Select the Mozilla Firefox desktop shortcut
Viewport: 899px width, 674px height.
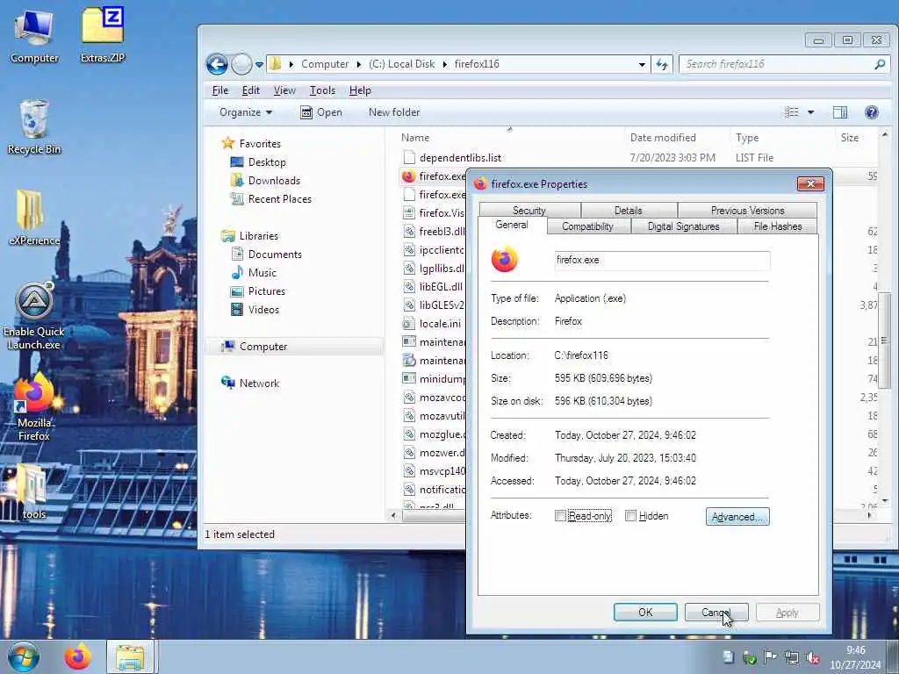coord(34,407)
